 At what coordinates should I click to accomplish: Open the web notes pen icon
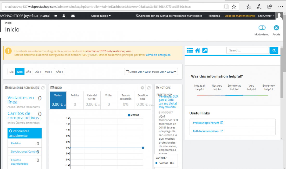(x=259, y=7)
